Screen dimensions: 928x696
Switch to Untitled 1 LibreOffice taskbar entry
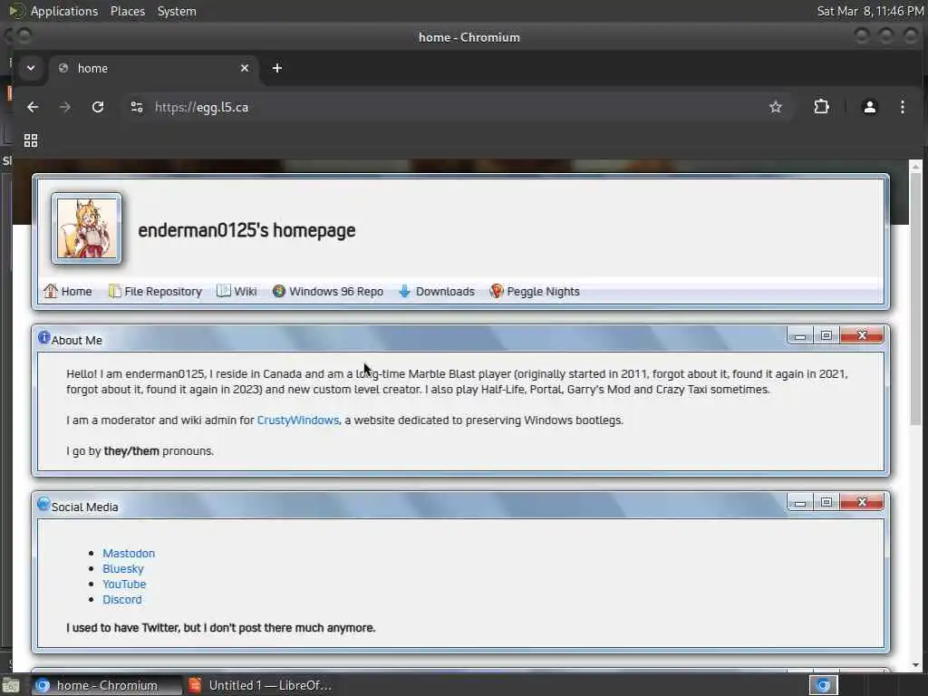click(x=260, y=685)
